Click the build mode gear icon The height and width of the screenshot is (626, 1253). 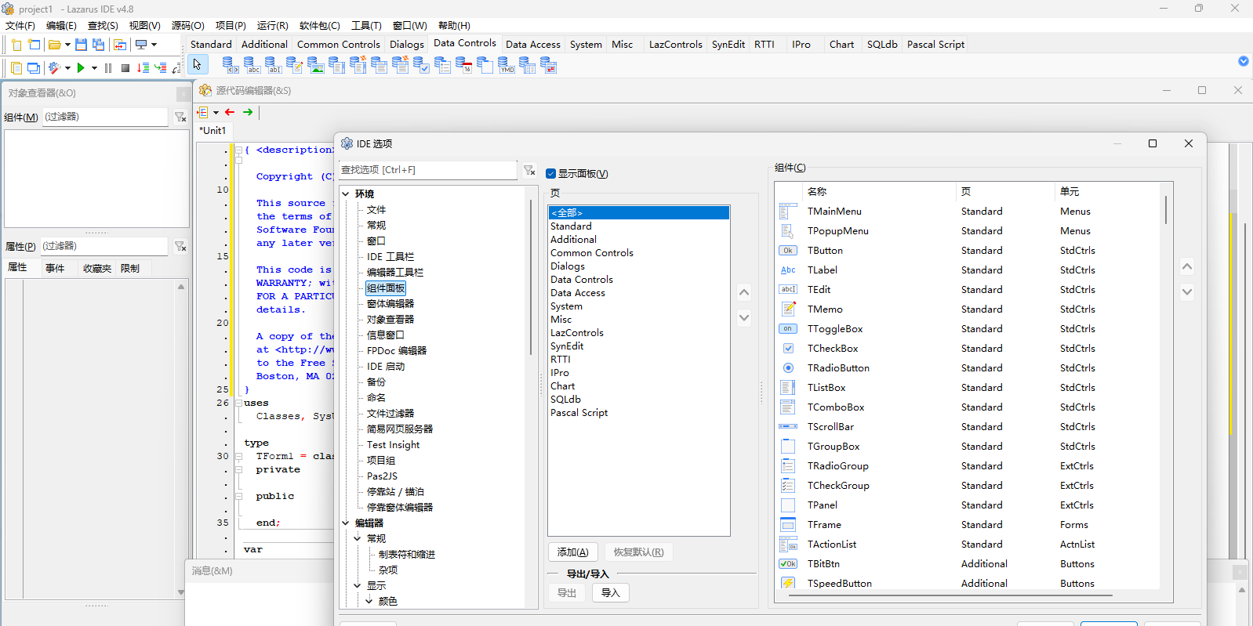coord(54,68)
